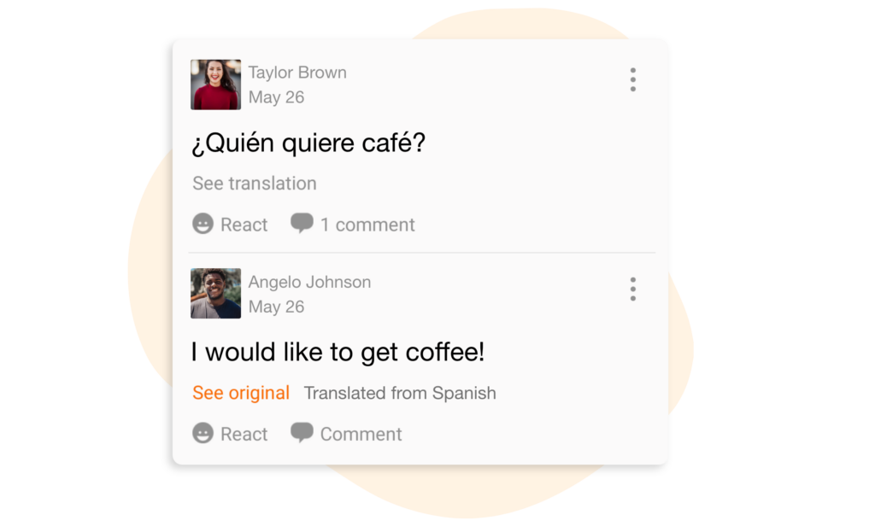This screenshot has height=532, width=875.
Task: Click the May 26 date on Taylor's post
Action: pos(276,97)
